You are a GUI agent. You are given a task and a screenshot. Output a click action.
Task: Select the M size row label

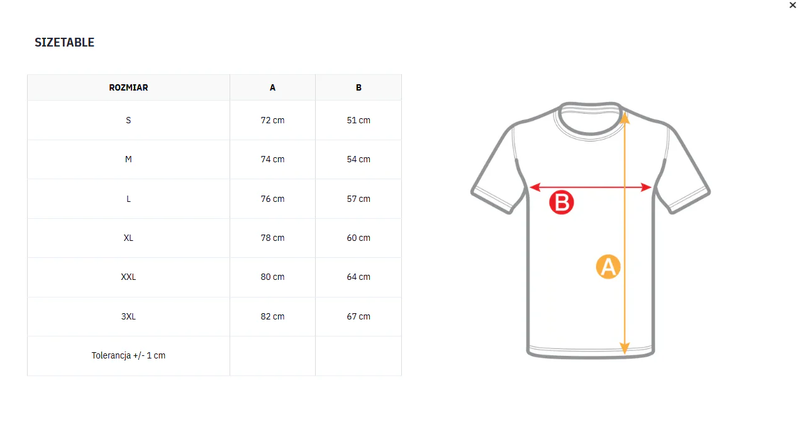128,159
